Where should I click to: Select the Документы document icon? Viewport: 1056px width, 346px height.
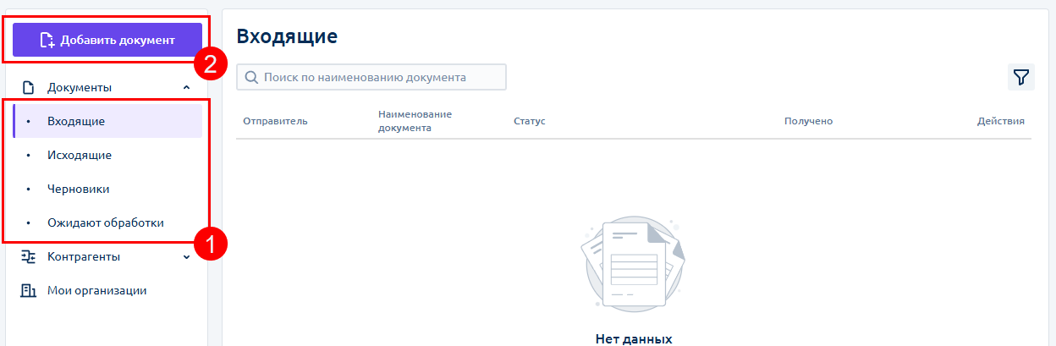coord(28,87)
